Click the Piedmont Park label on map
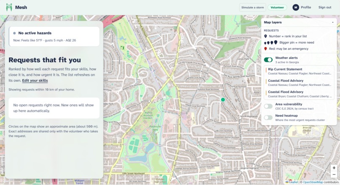340x185 pixels. pos(155,128)
